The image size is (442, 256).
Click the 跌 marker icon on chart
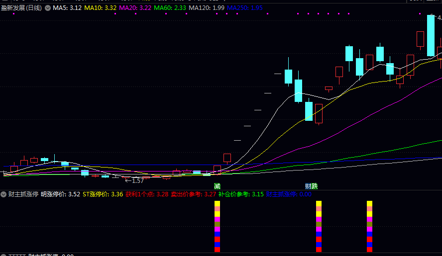coord(315,186)
